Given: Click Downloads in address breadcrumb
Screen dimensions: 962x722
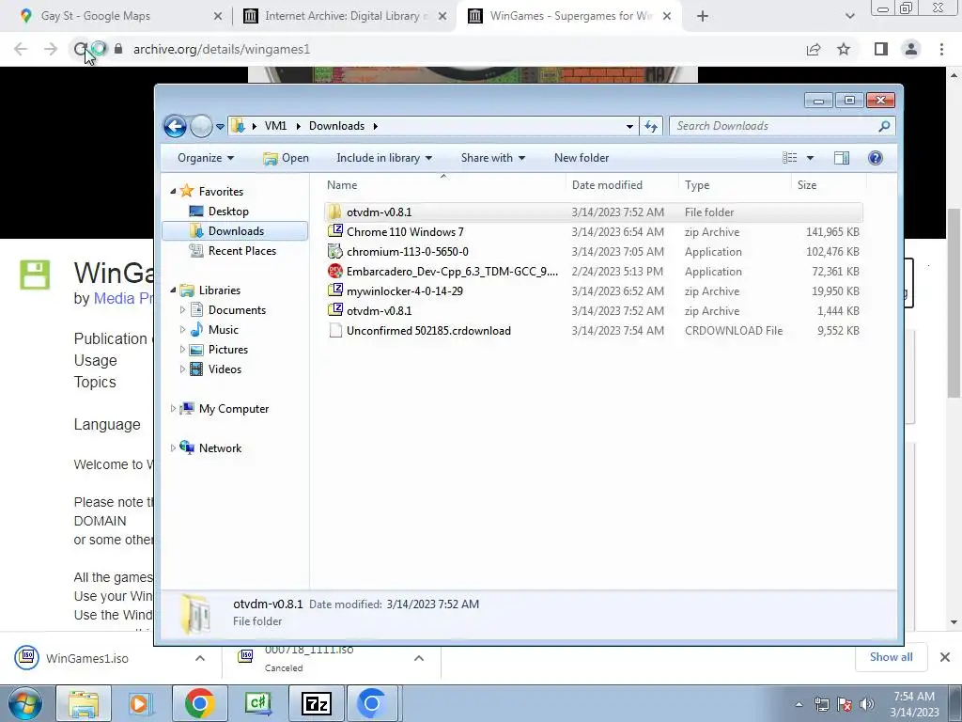Looking at the screenshot, I should 336,126.
